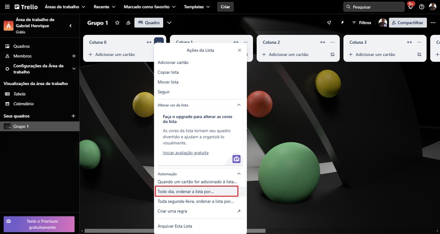Viewport: 440px width, 234px height.
Task: Close the Ações da Lista popup
Action: pyautogui.click(x=239, y=50)
